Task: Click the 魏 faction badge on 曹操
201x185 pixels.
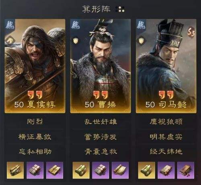Action: (76, 24)
